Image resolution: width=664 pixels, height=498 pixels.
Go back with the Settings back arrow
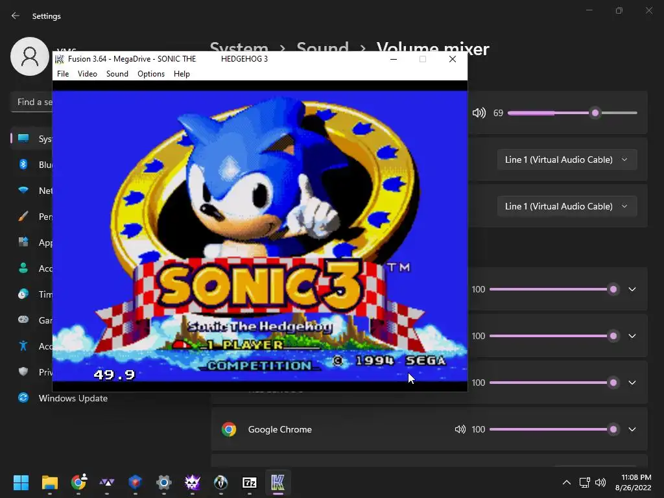16,16
